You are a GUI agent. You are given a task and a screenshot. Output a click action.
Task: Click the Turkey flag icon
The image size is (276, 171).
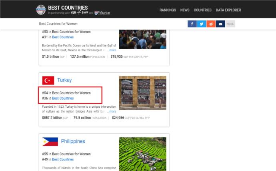click(48, 80)
